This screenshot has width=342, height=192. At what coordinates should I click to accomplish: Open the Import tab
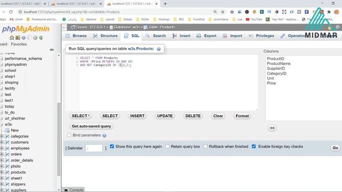tap(232, 36)
